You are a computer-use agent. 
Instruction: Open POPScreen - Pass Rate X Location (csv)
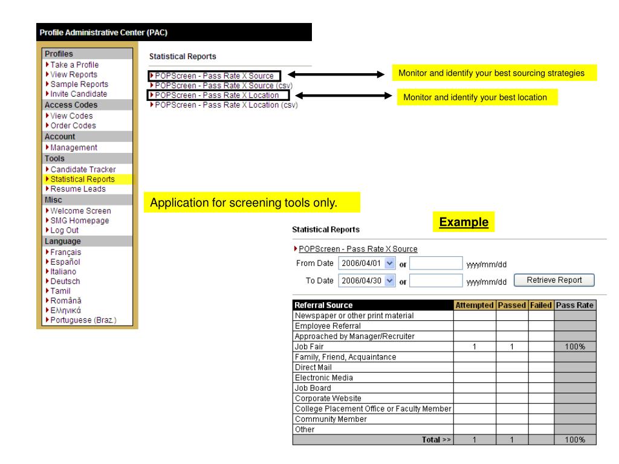tap(226, 105)
